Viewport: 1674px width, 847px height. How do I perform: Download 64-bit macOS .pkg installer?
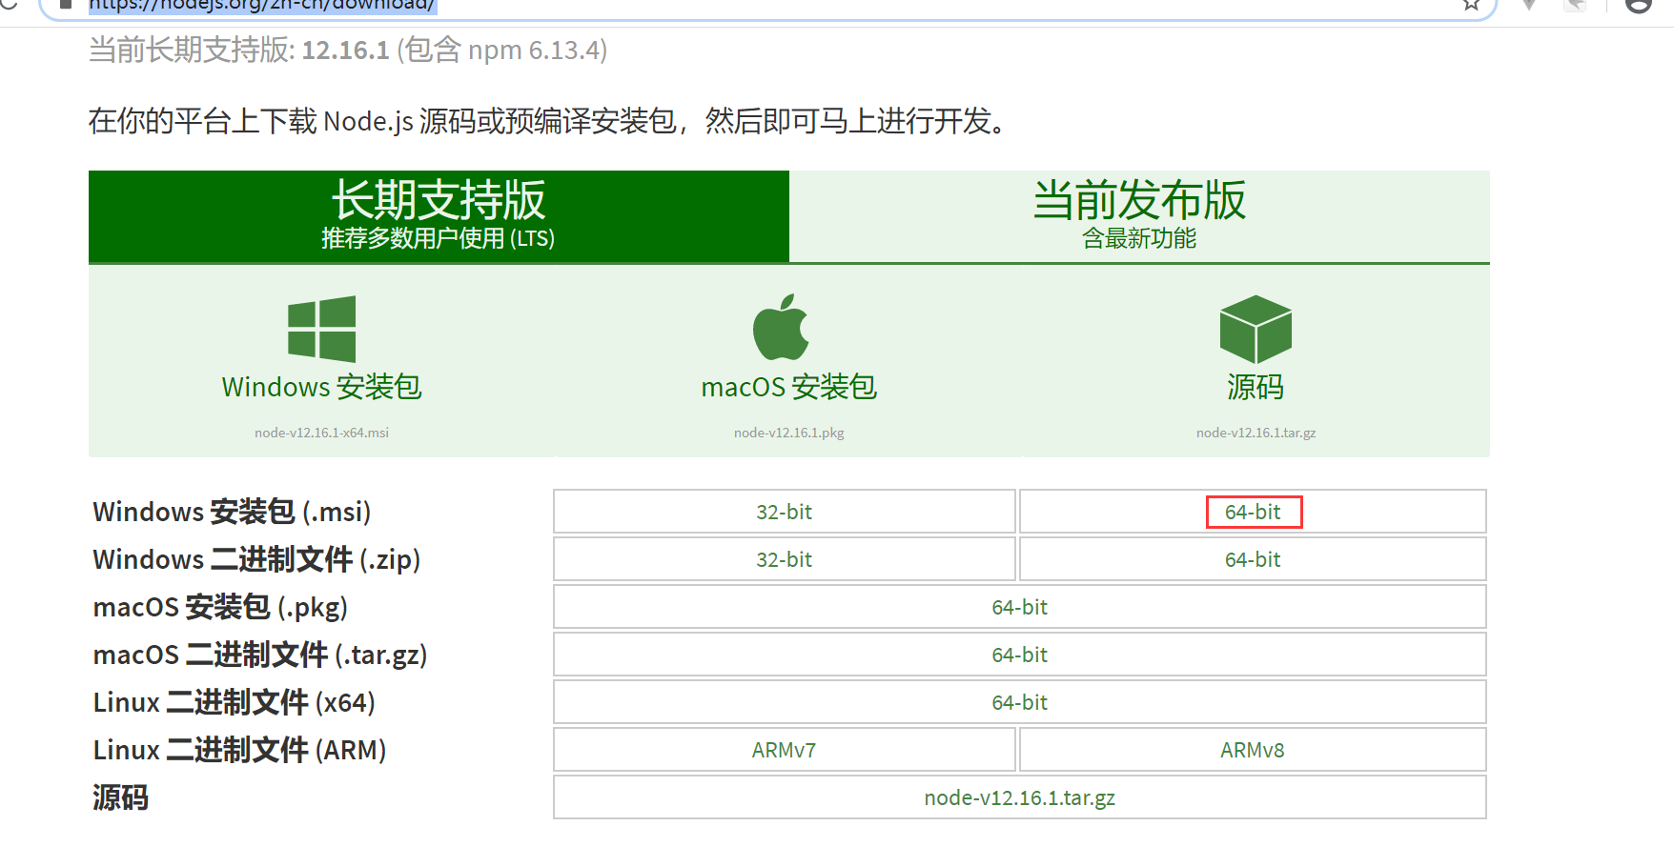[1020, 607]
